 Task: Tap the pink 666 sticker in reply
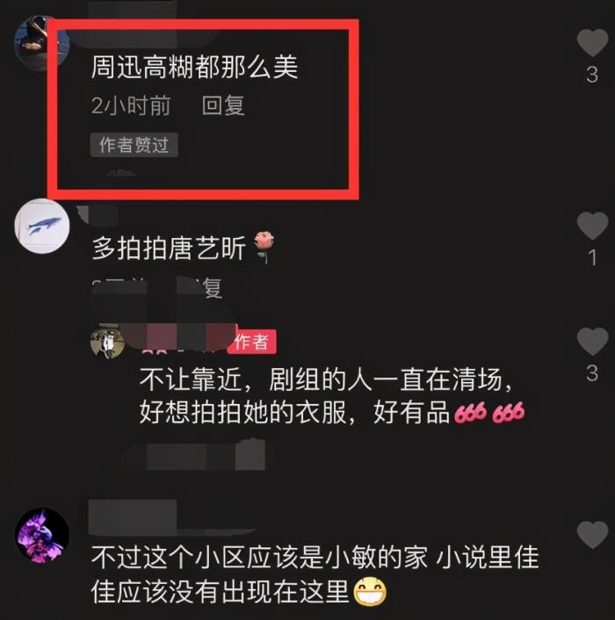[489, 413]
